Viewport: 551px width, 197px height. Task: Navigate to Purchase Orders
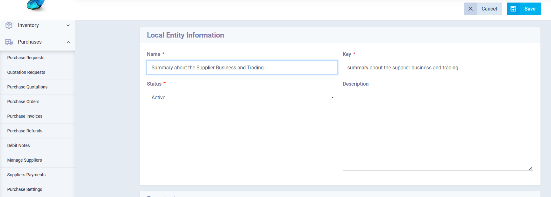(x=23, y=102)
